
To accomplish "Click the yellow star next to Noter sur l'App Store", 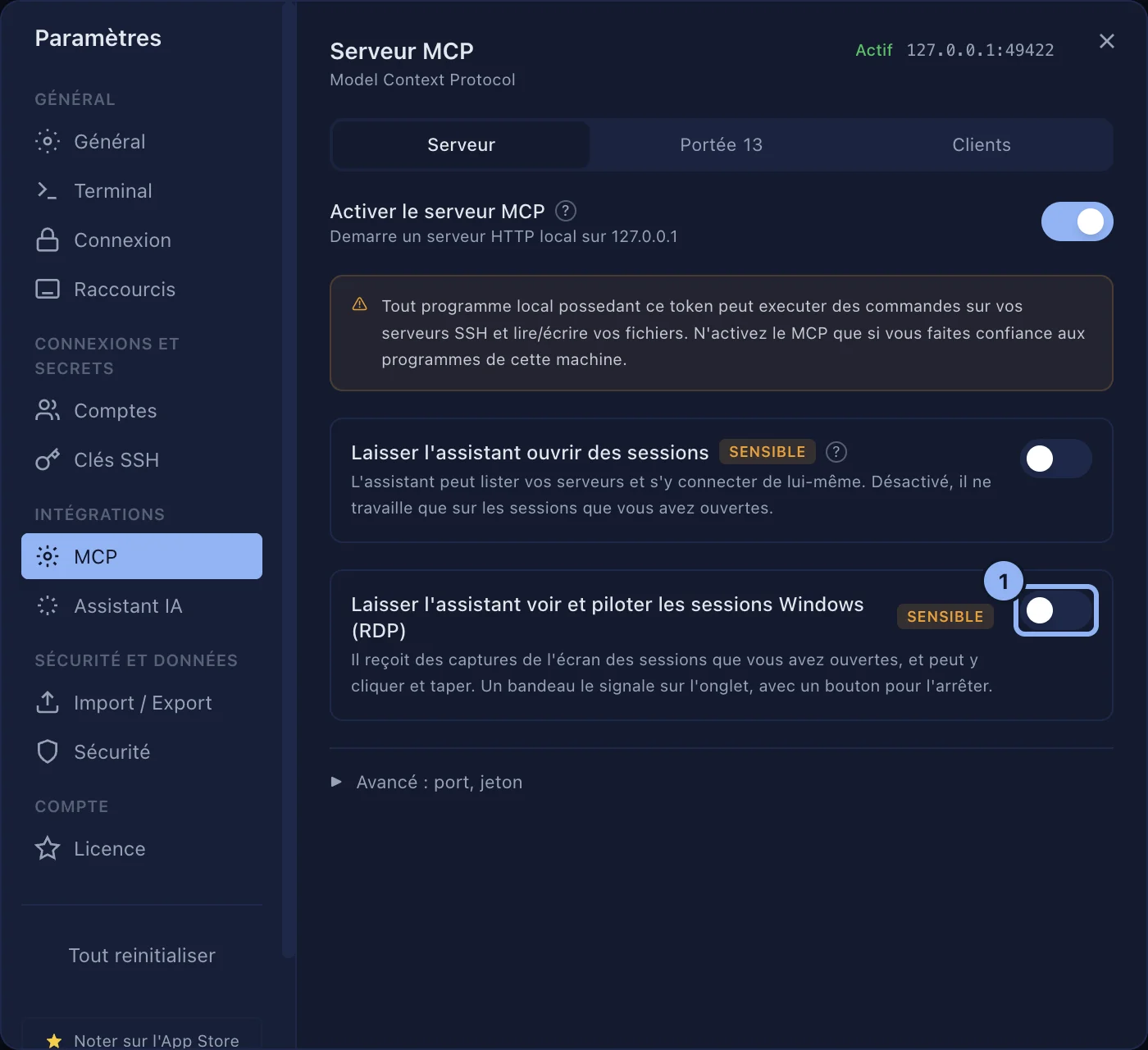I will coord(54,1040).
